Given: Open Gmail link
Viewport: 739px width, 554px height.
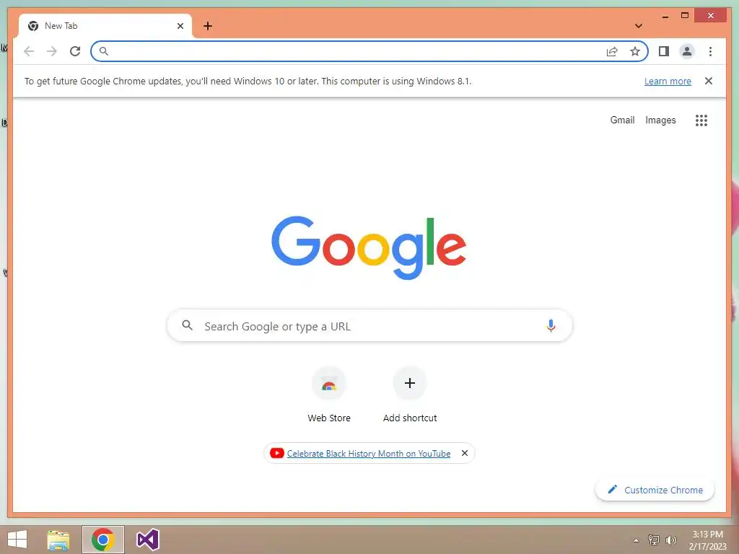Looking at the screenshot, I should coord(622,120).
